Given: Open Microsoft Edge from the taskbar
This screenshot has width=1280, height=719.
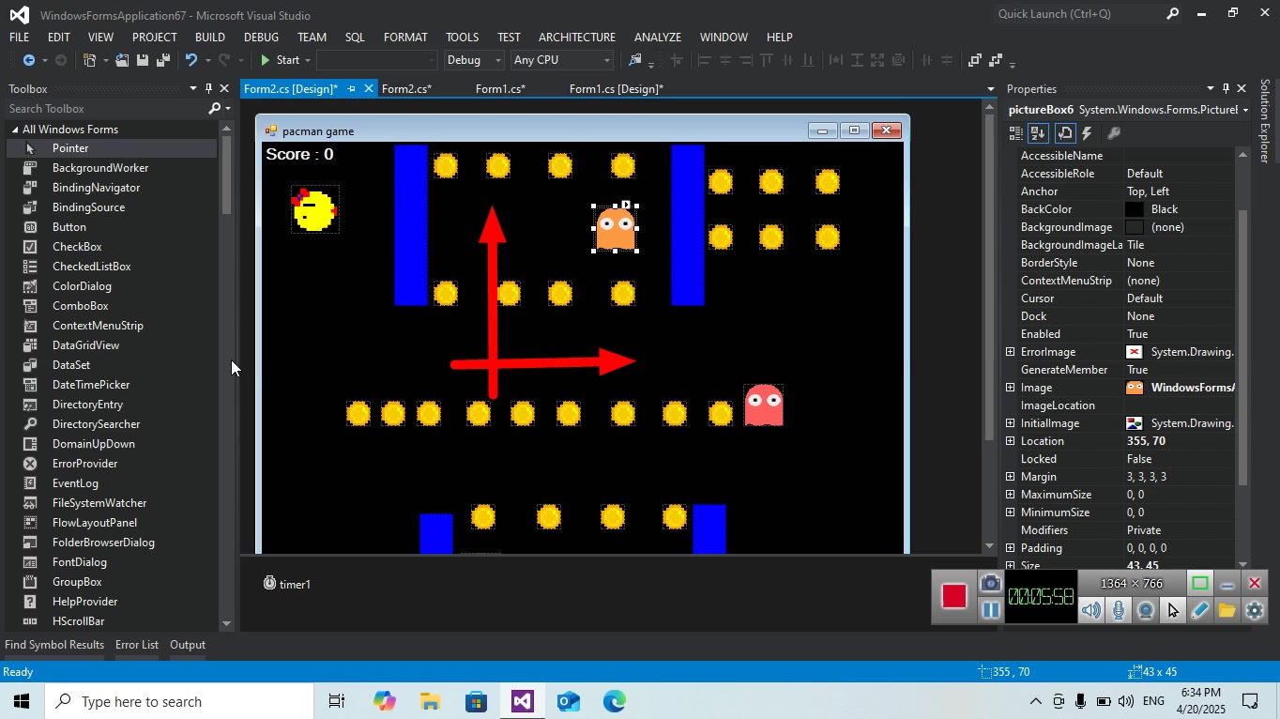Looking at the screenshot, I should tap(615, 701).
